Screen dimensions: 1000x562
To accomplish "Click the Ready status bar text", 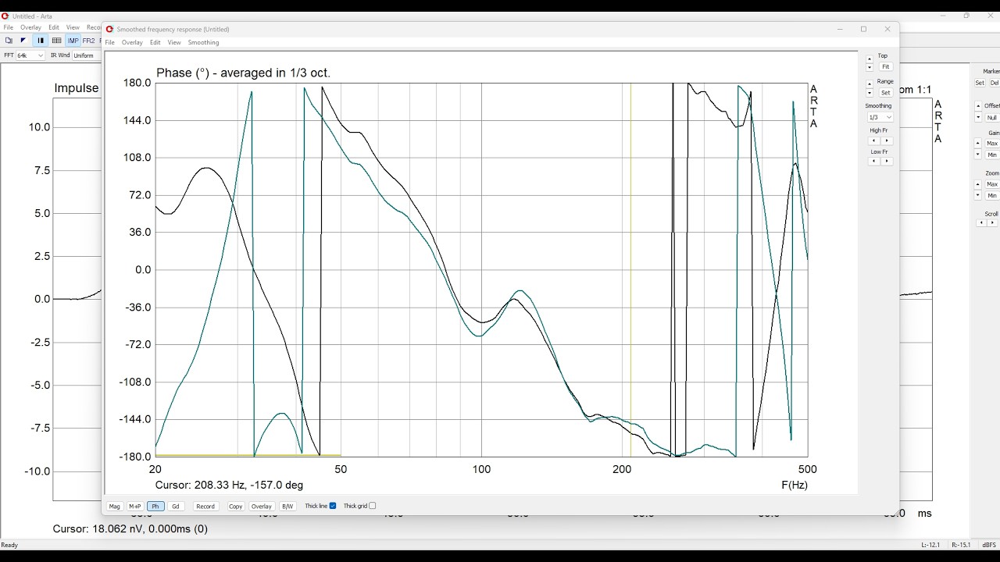I will click(9, 545).
